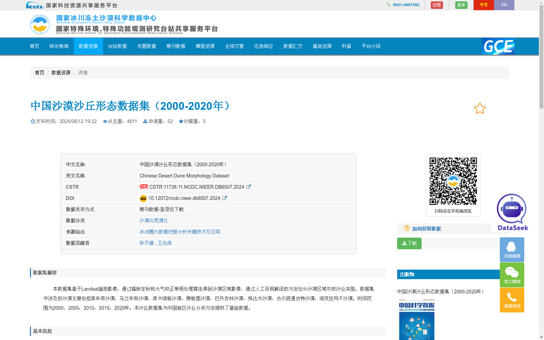This screenshot has height=340, width=544.
Task: Open the 全球灾害 menu item
Action: pos(235,46)
